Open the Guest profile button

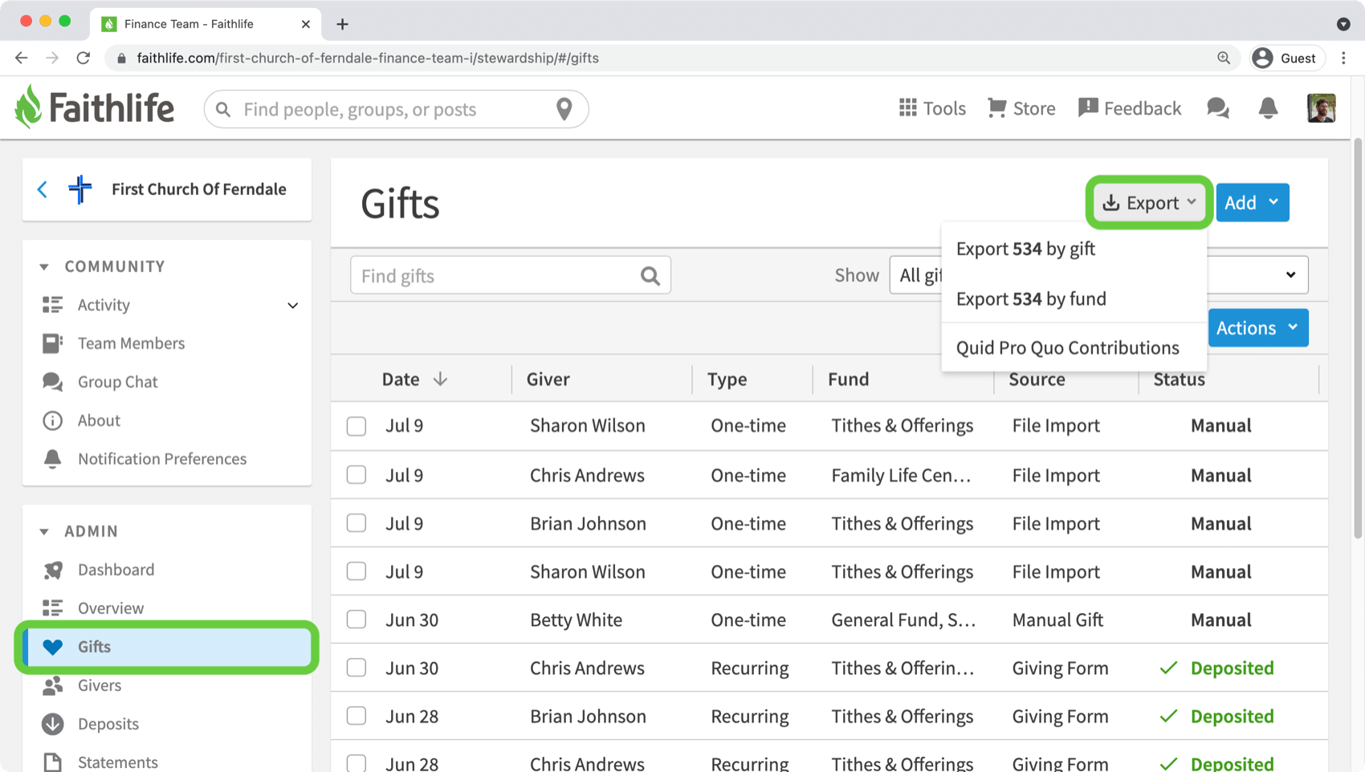[1286, 58]
